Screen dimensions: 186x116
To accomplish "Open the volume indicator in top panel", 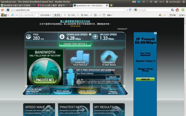I will pos(156,2).
